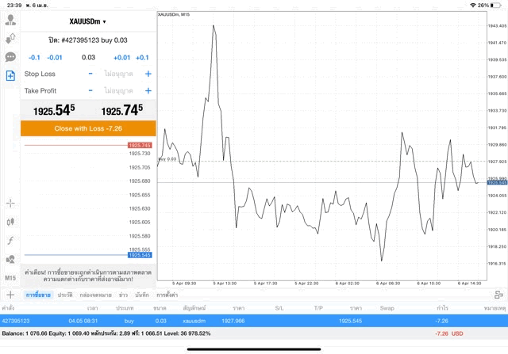Switch to the บันทึก tab

(142, 295)
